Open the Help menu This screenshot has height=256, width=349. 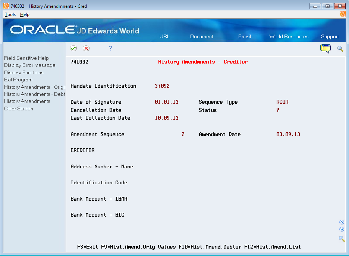[x=25, y=14]
